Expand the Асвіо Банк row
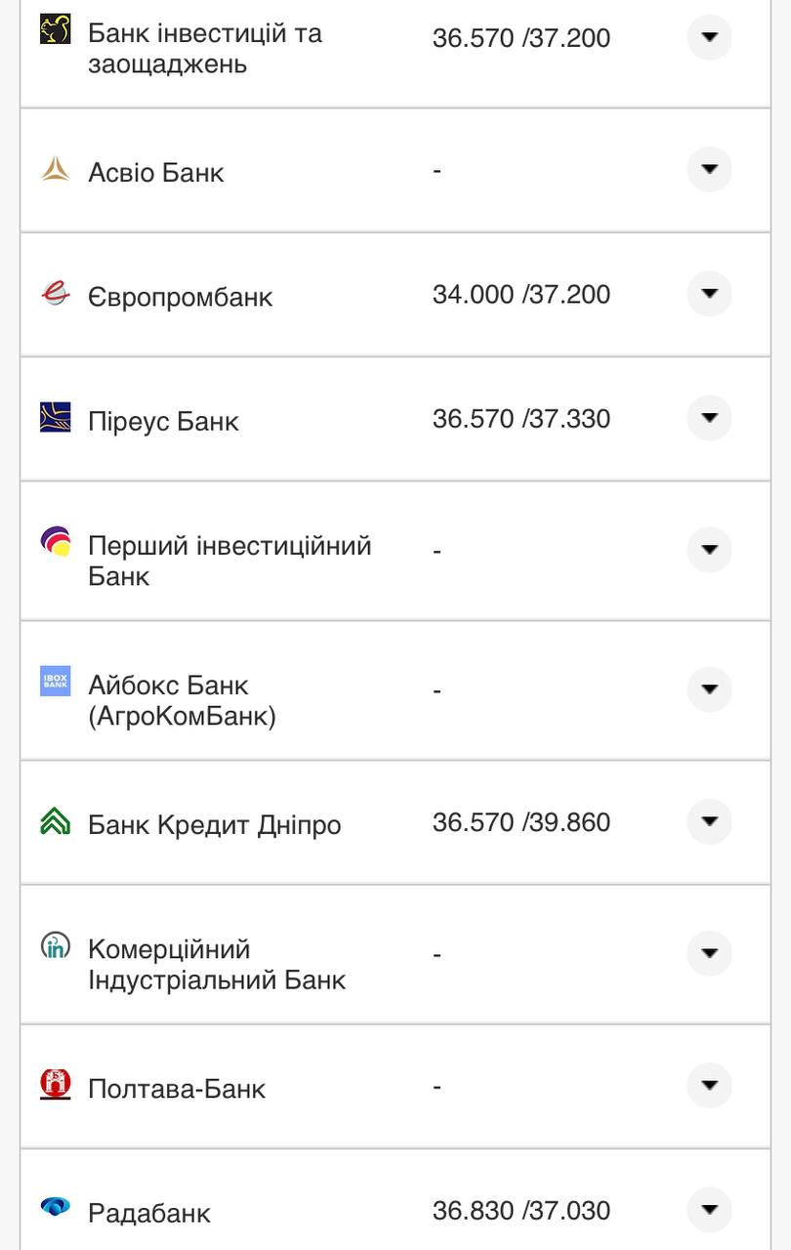 pyautogui.click(x=709, y=168)
